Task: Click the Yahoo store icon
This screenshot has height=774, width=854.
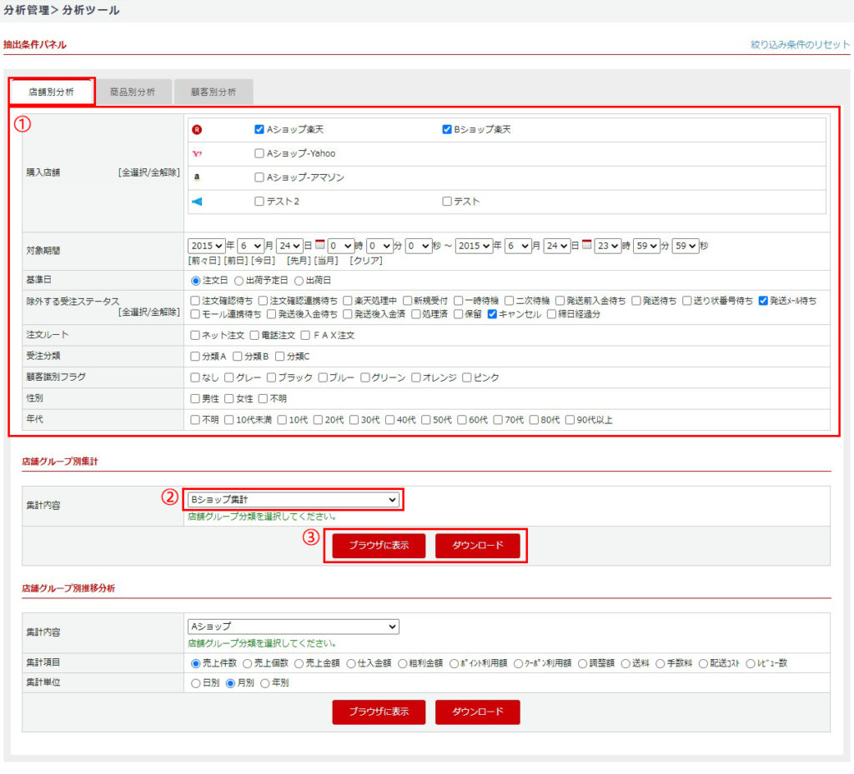Action: (x=197, y=153)
